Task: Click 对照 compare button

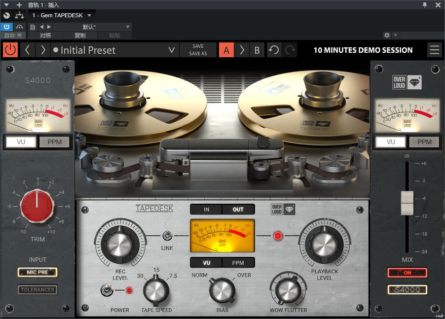Action: (45, 35)
